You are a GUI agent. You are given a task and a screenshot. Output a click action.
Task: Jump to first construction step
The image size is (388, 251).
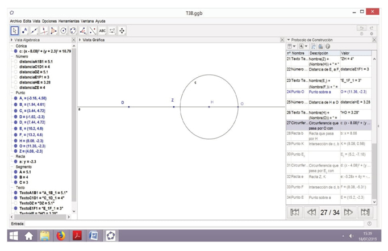coord(295,212)
